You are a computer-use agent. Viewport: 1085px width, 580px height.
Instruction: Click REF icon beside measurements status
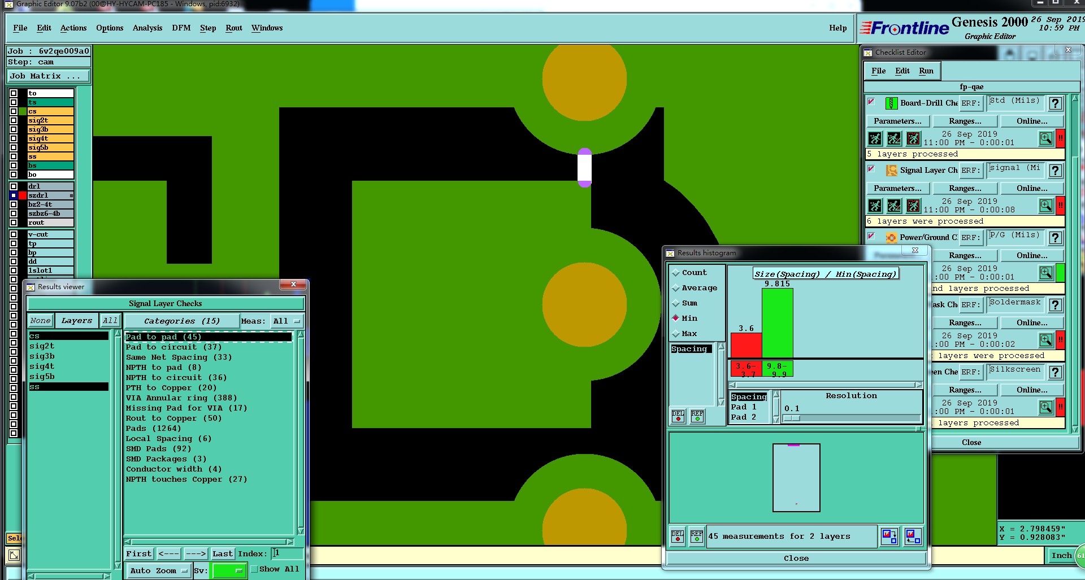pos(697,536)
